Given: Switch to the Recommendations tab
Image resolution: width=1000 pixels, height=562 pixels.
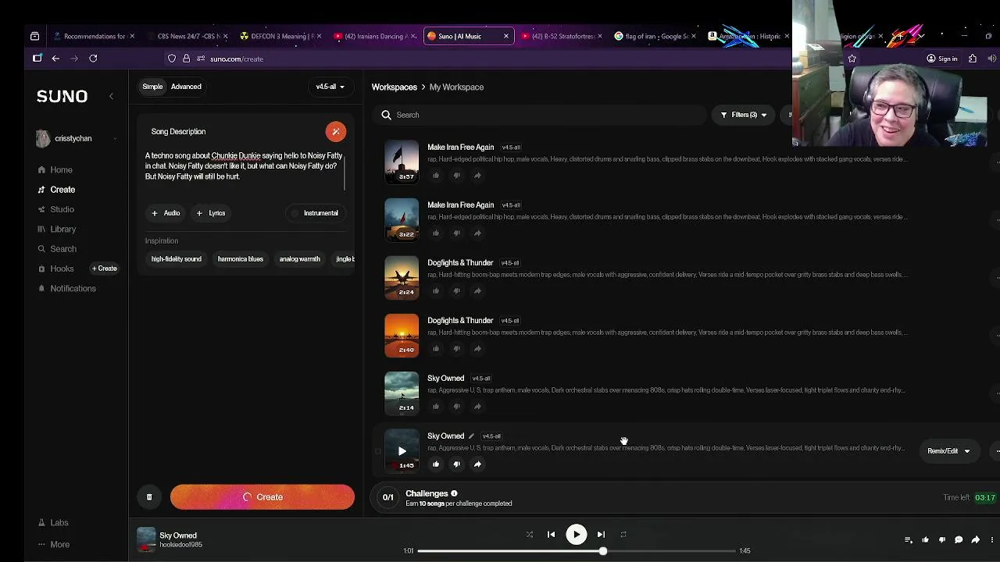Looking at the screenshot, I should point(94,37).
